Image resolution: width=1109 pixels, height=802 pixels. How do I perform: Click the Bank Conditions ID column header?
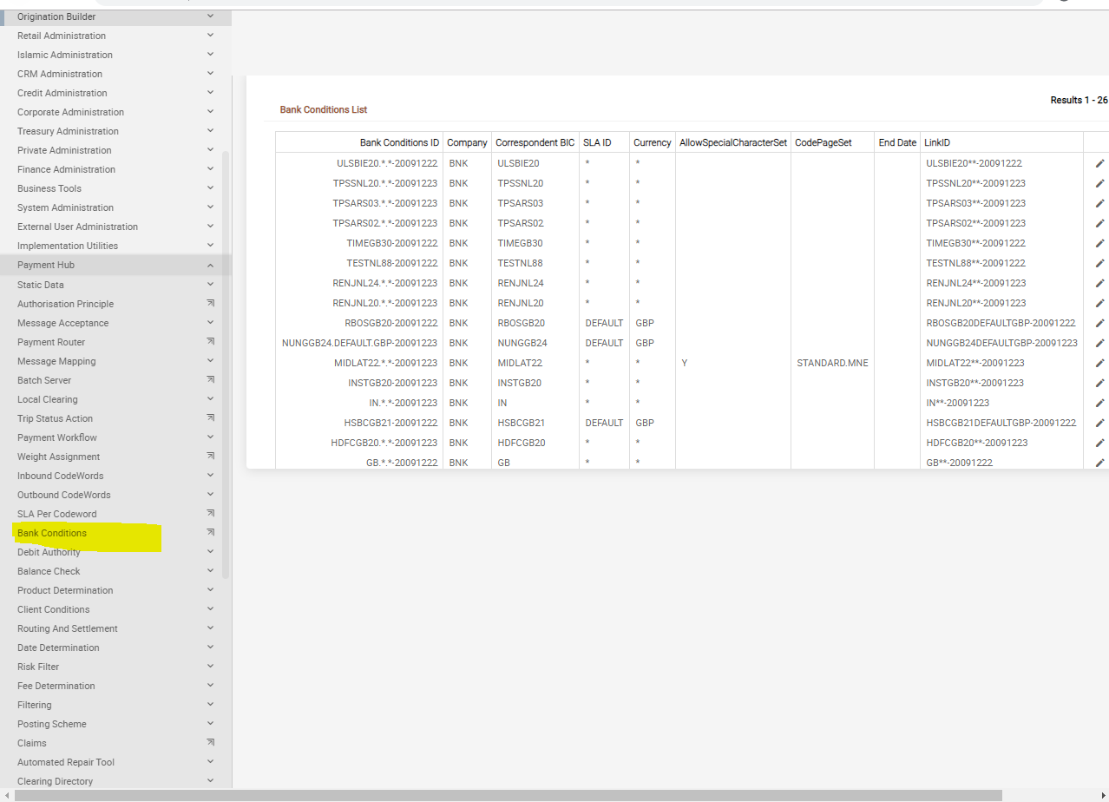(399, 142)
